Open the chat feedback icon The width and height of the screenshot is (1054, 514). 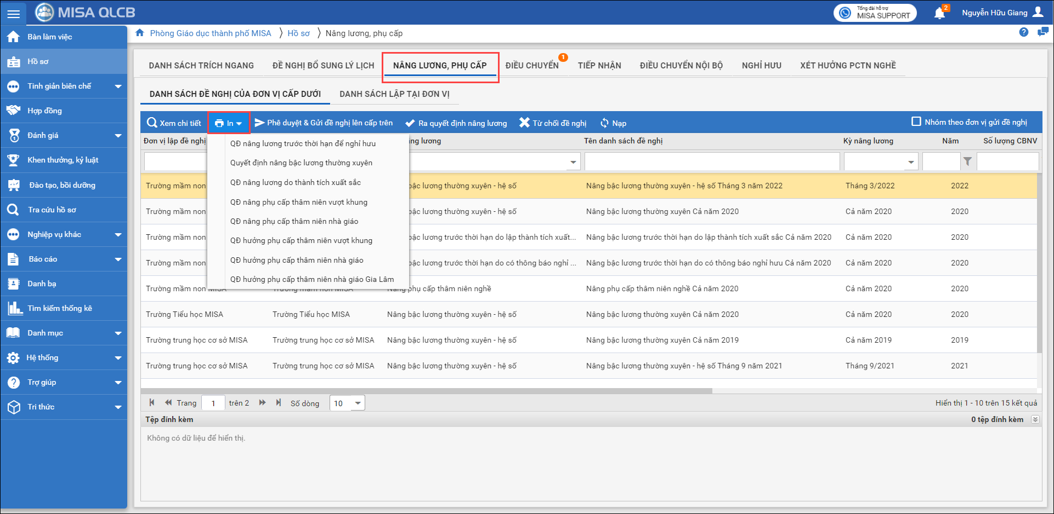pos(1042,32)
